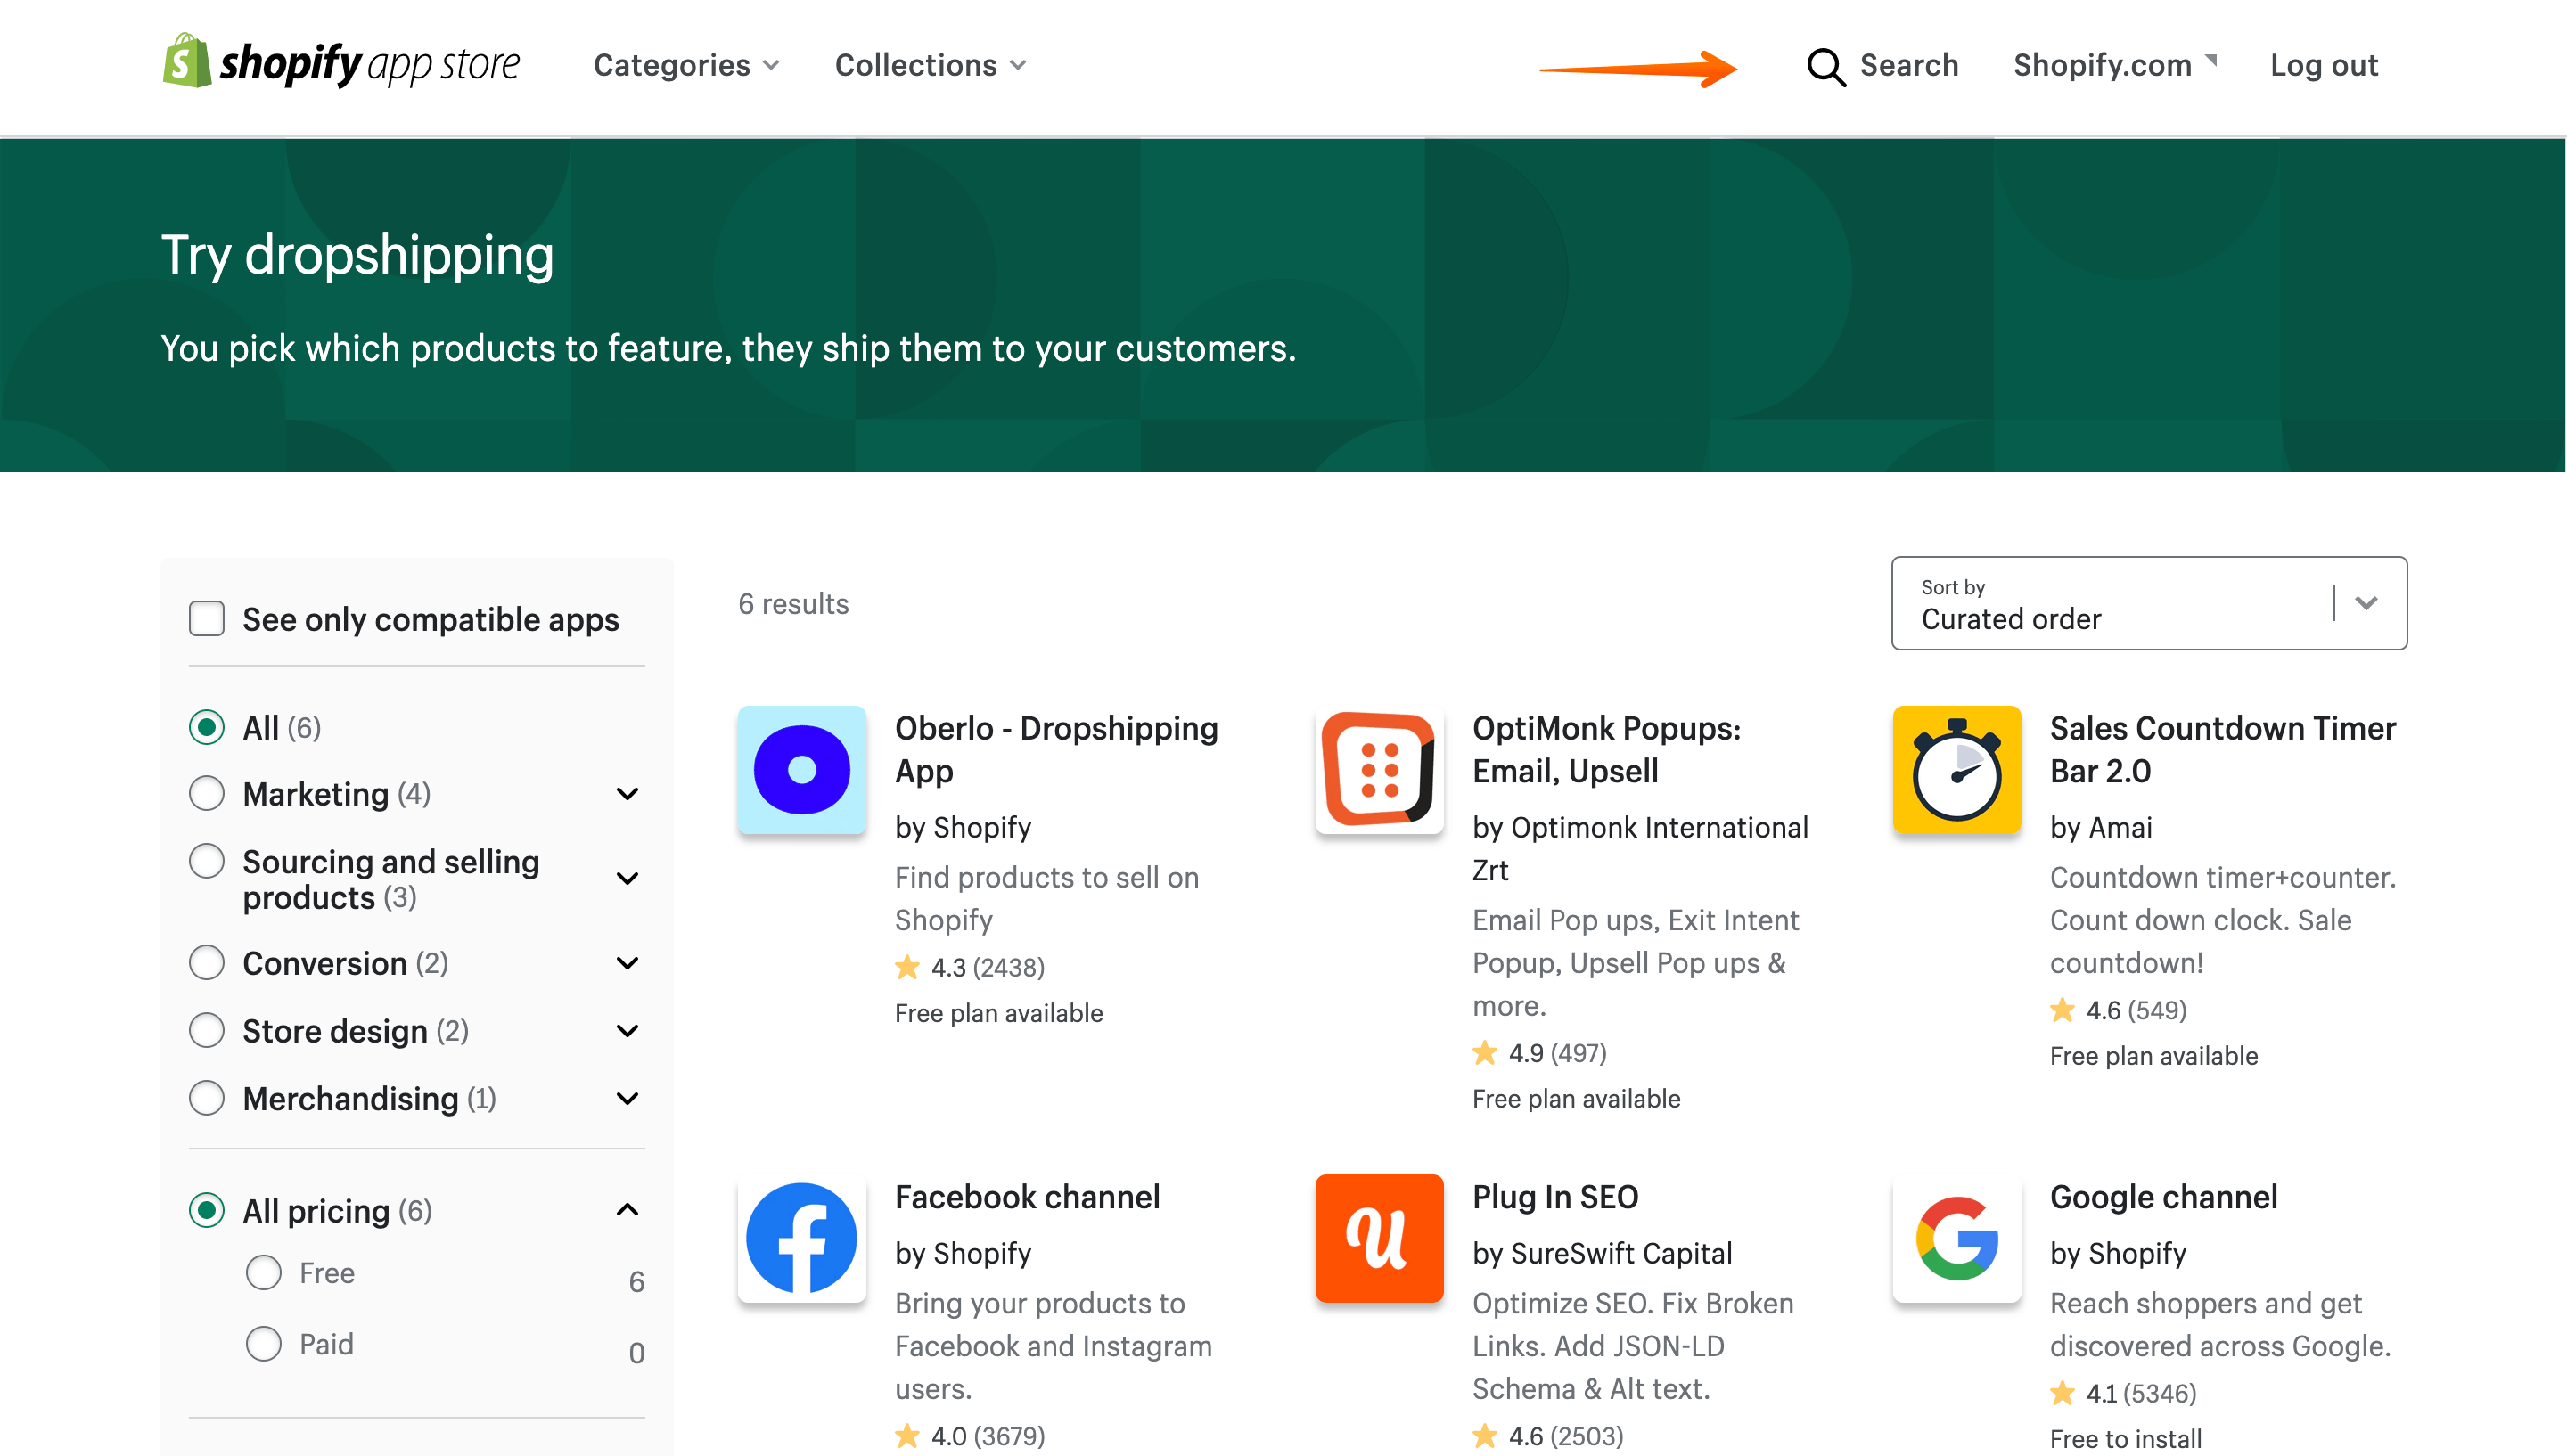Open the Google channel app icon
Viewport: 2567px width, 1456px height.
tap(1956, 1238)
